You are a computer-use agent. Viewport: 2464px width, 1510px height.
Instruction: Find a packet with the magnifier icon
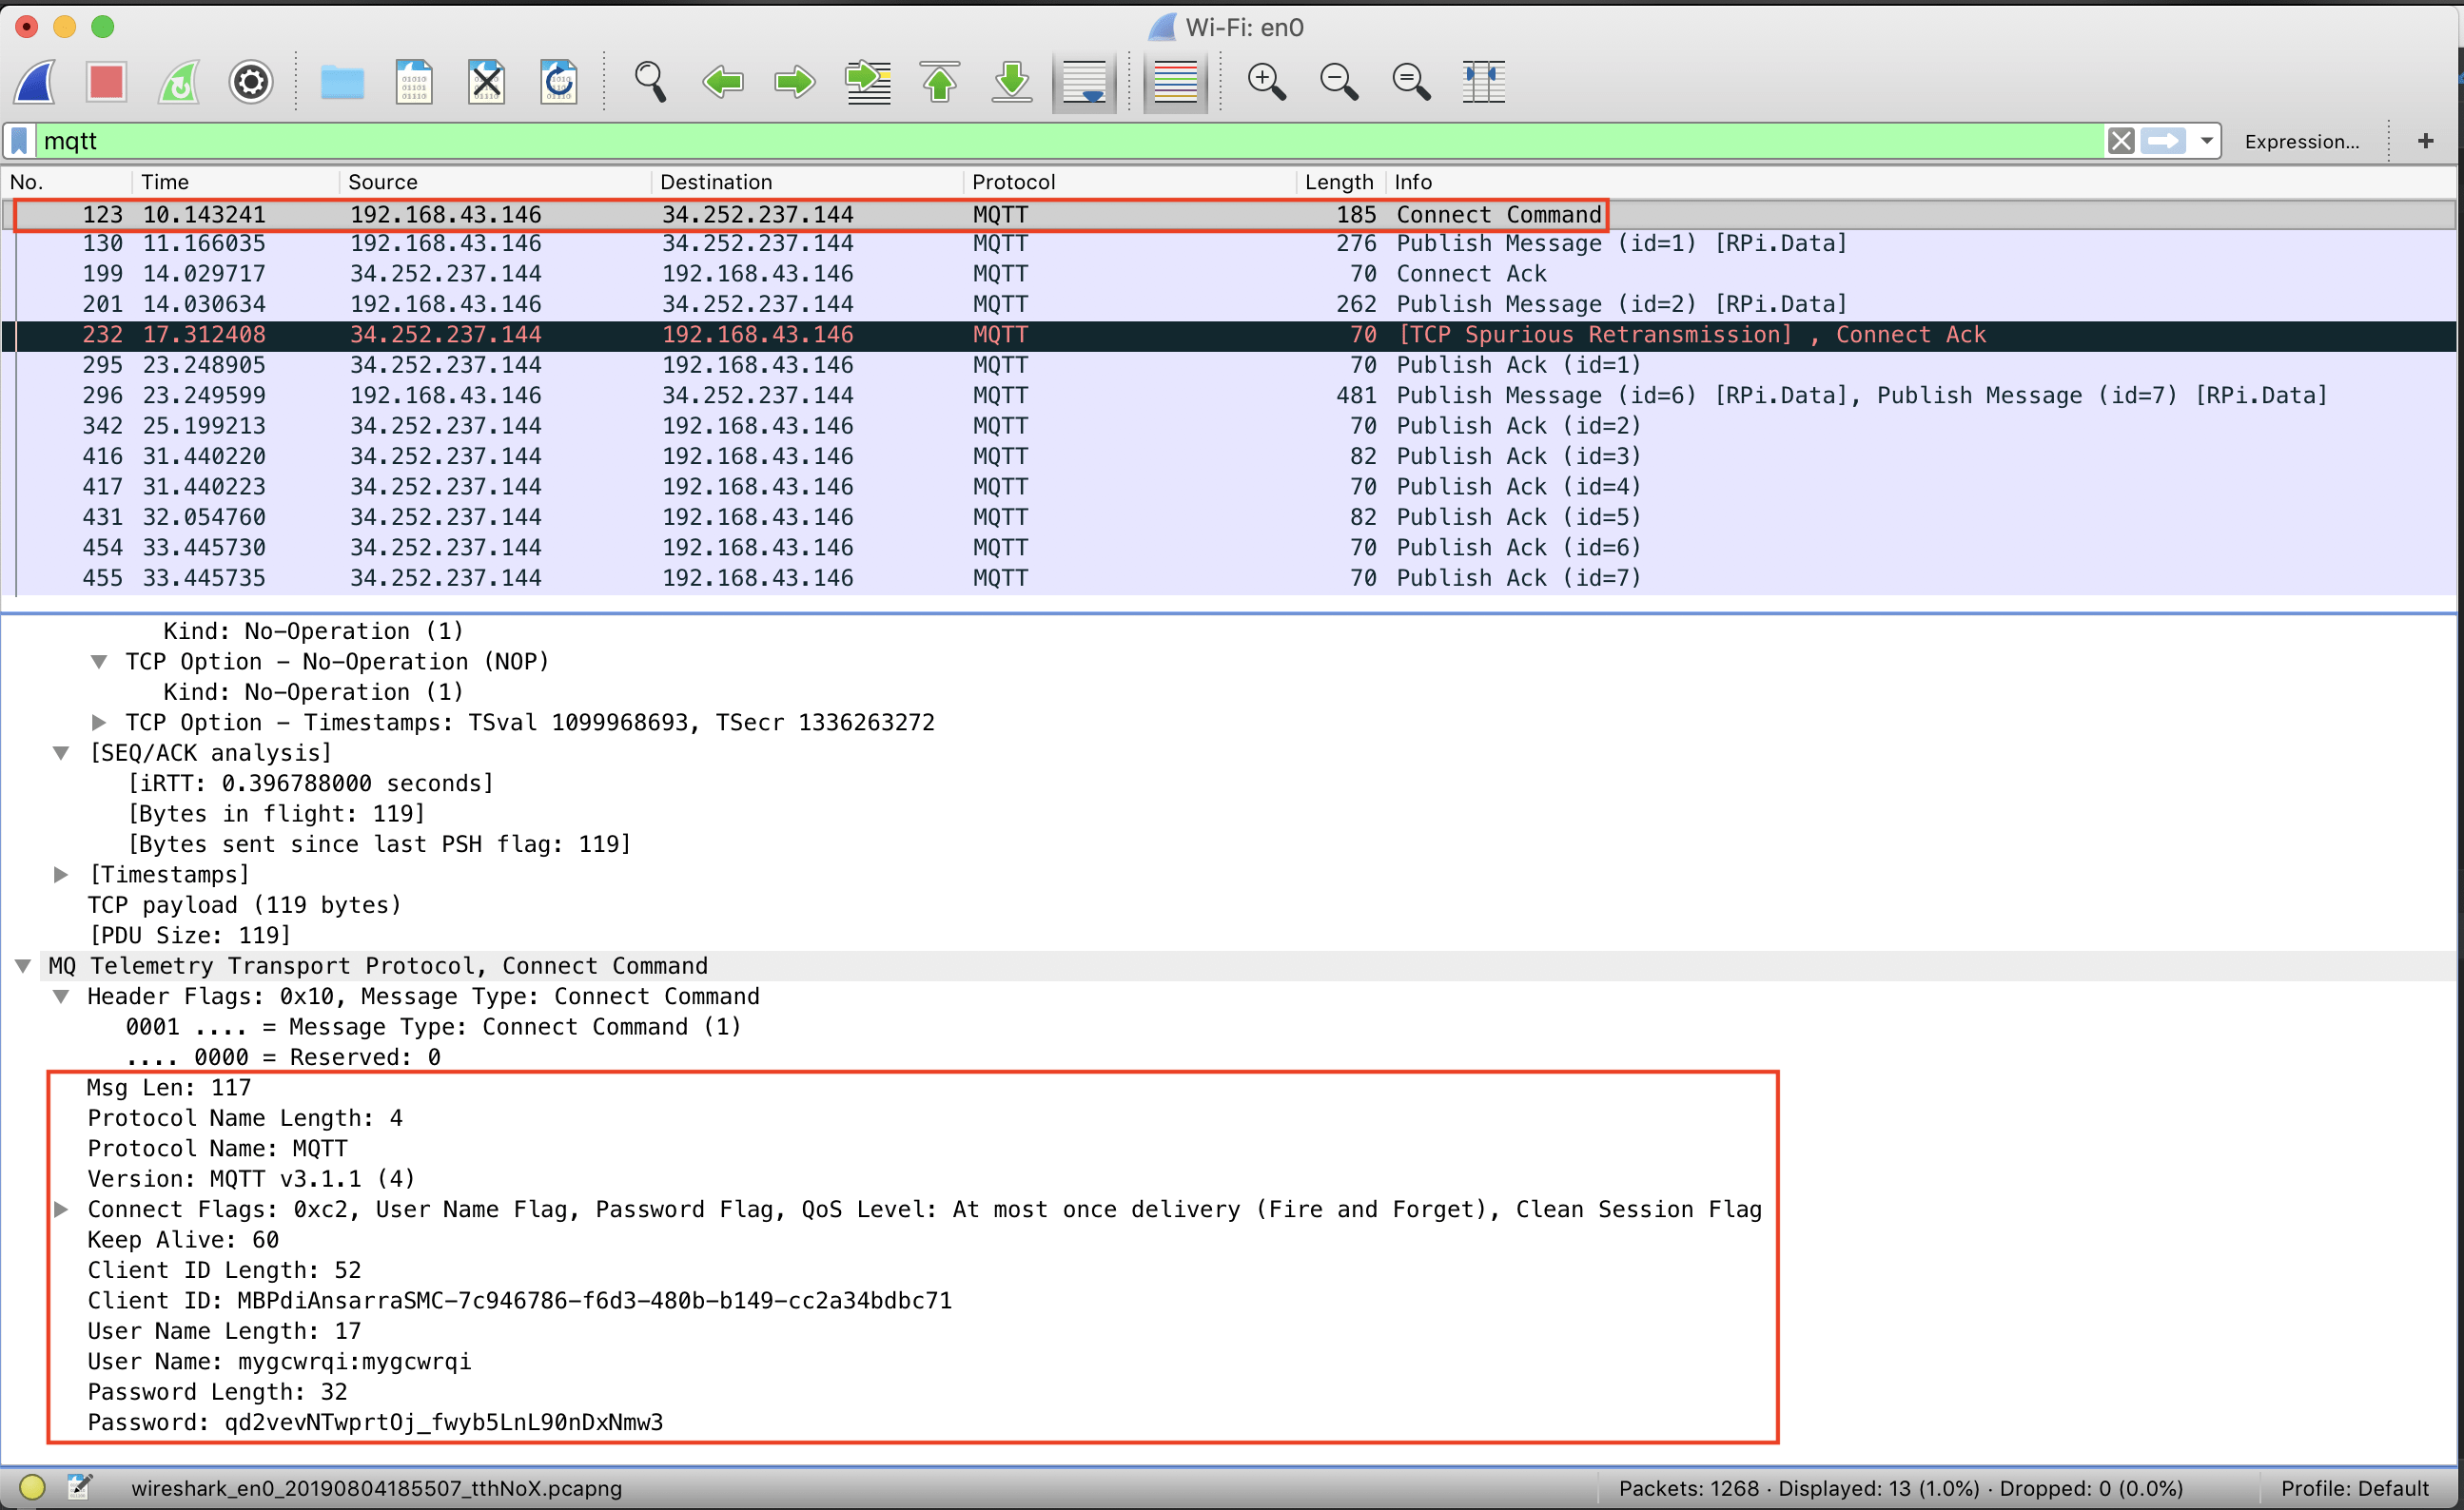point(650,81)
